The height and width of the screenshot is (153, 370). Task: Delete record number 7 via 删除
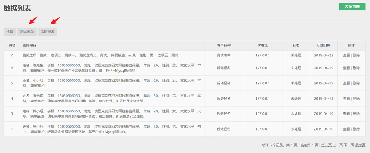coord(356,55)
